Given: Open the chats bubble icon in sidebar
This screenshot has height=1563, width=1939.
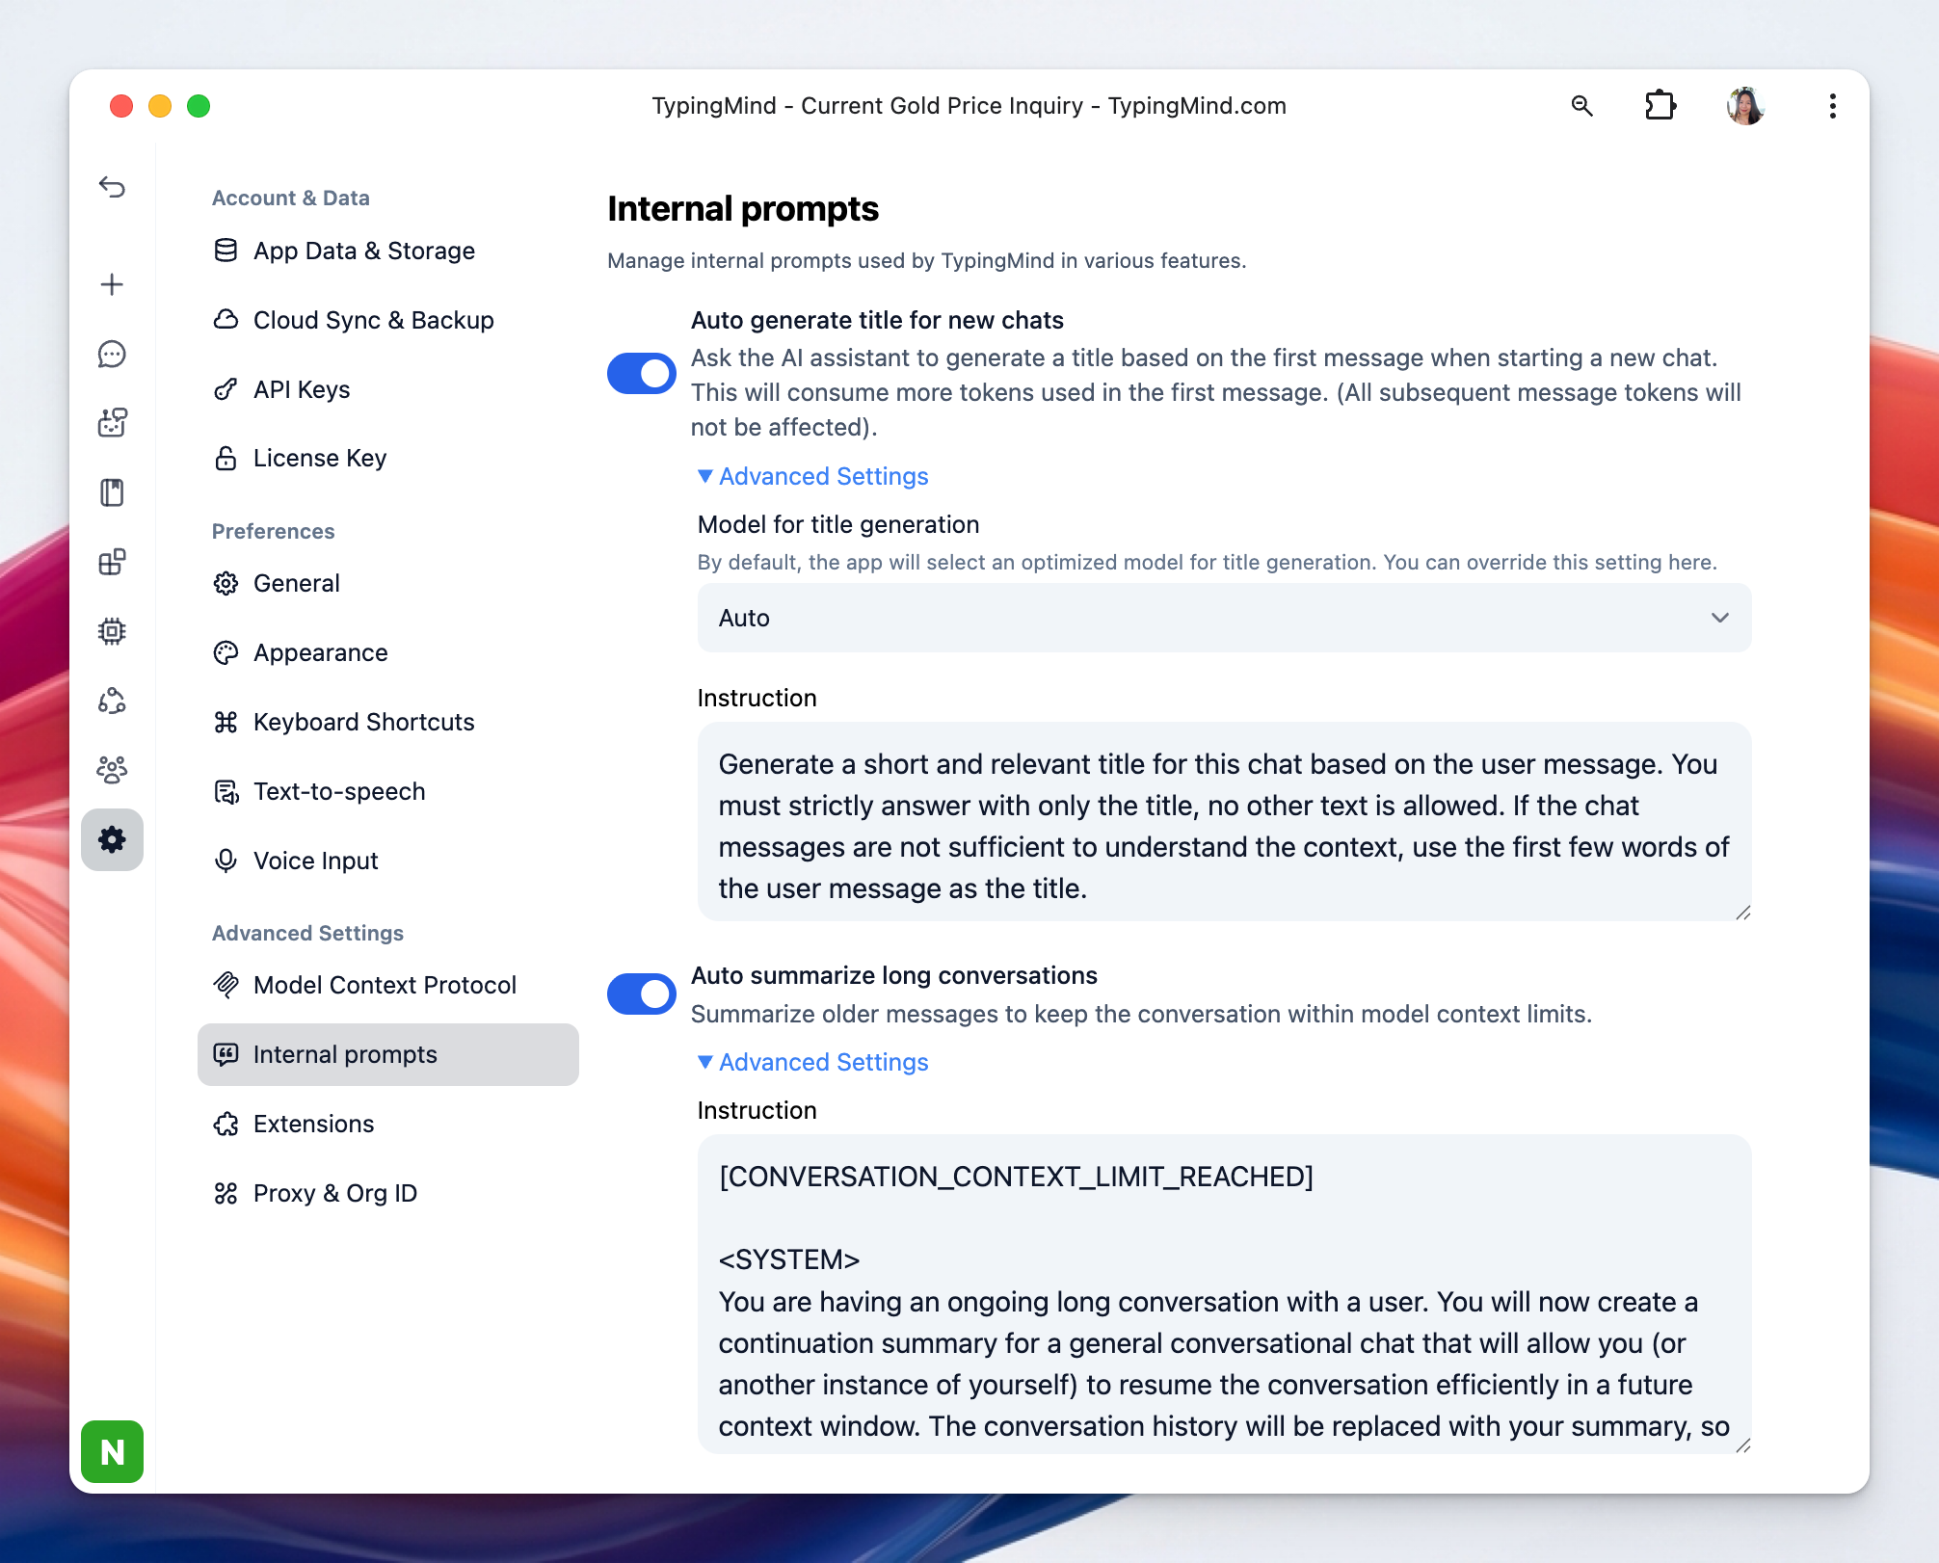Looking at the screenshot, I should tap(112, 354).
